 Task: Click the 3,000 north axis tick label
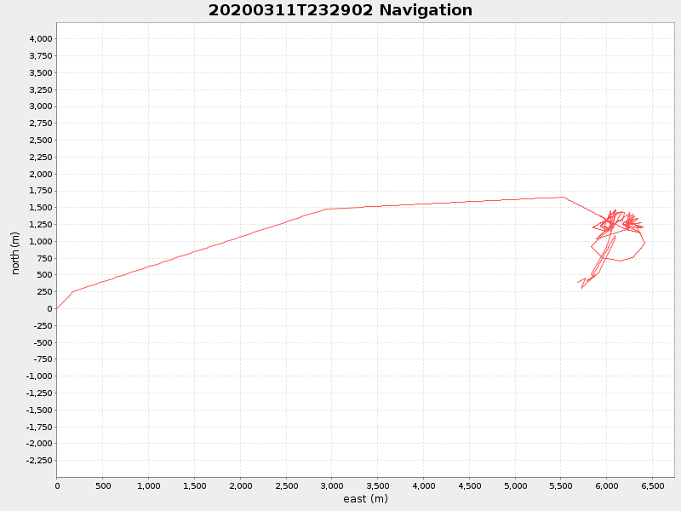(41, 106)
